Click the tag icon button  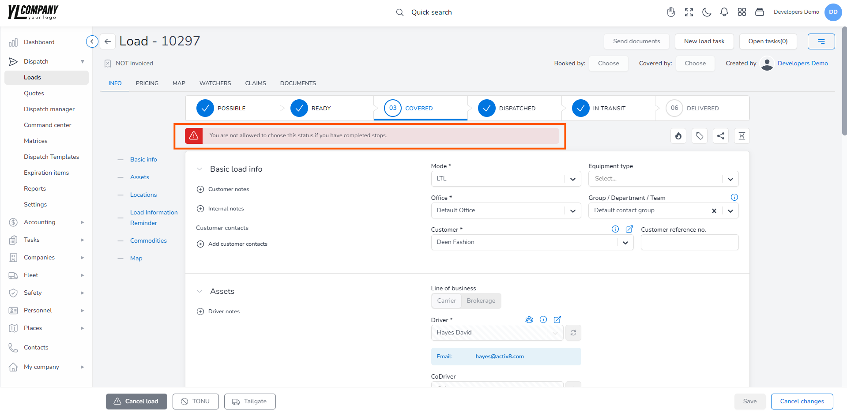[x=700, y=136]
